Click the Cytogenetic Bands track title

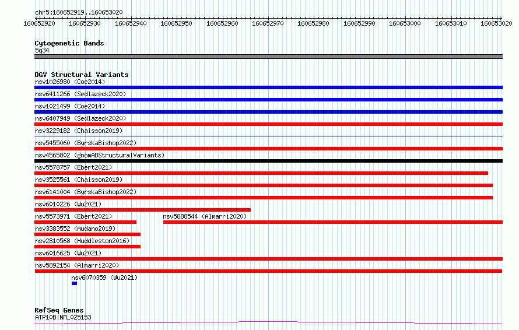click(x=69, y=43)
